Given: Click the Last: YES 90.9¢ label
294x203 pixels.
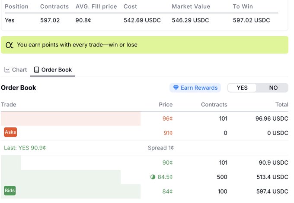Looking at the screenshot, I should [x=25, y=148].
